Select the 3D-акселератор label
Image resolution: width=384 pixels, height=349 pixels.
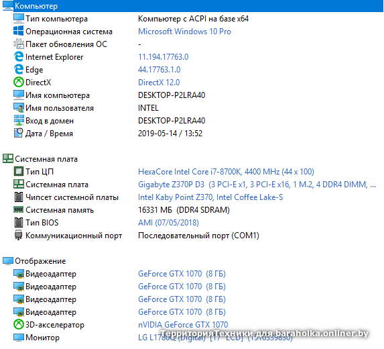tap(55, 325)
